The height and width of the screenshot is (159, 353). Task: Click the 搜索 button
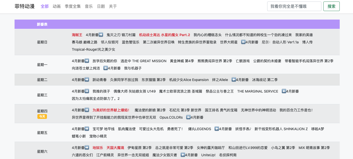[x=331, y=6]
